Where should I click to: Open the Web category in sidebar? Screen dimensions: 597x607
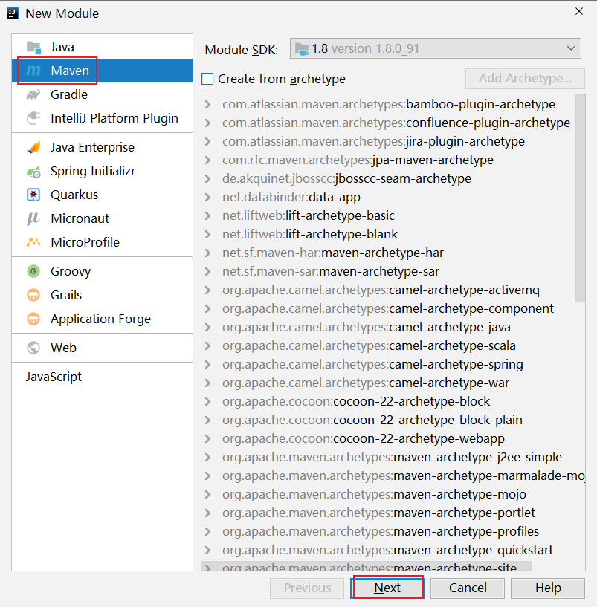coord(63,347)
